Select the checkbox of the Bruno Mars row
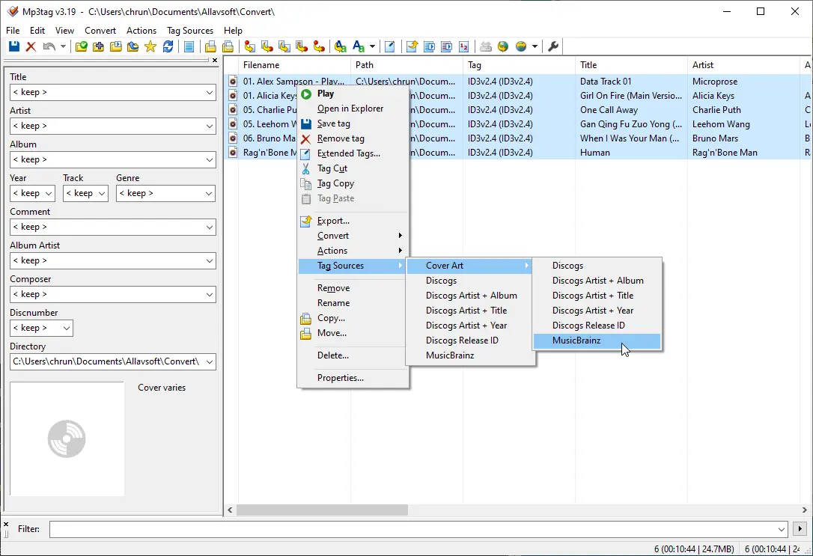The height and width of the screenshot is (556, 813). tap(232, 138)
